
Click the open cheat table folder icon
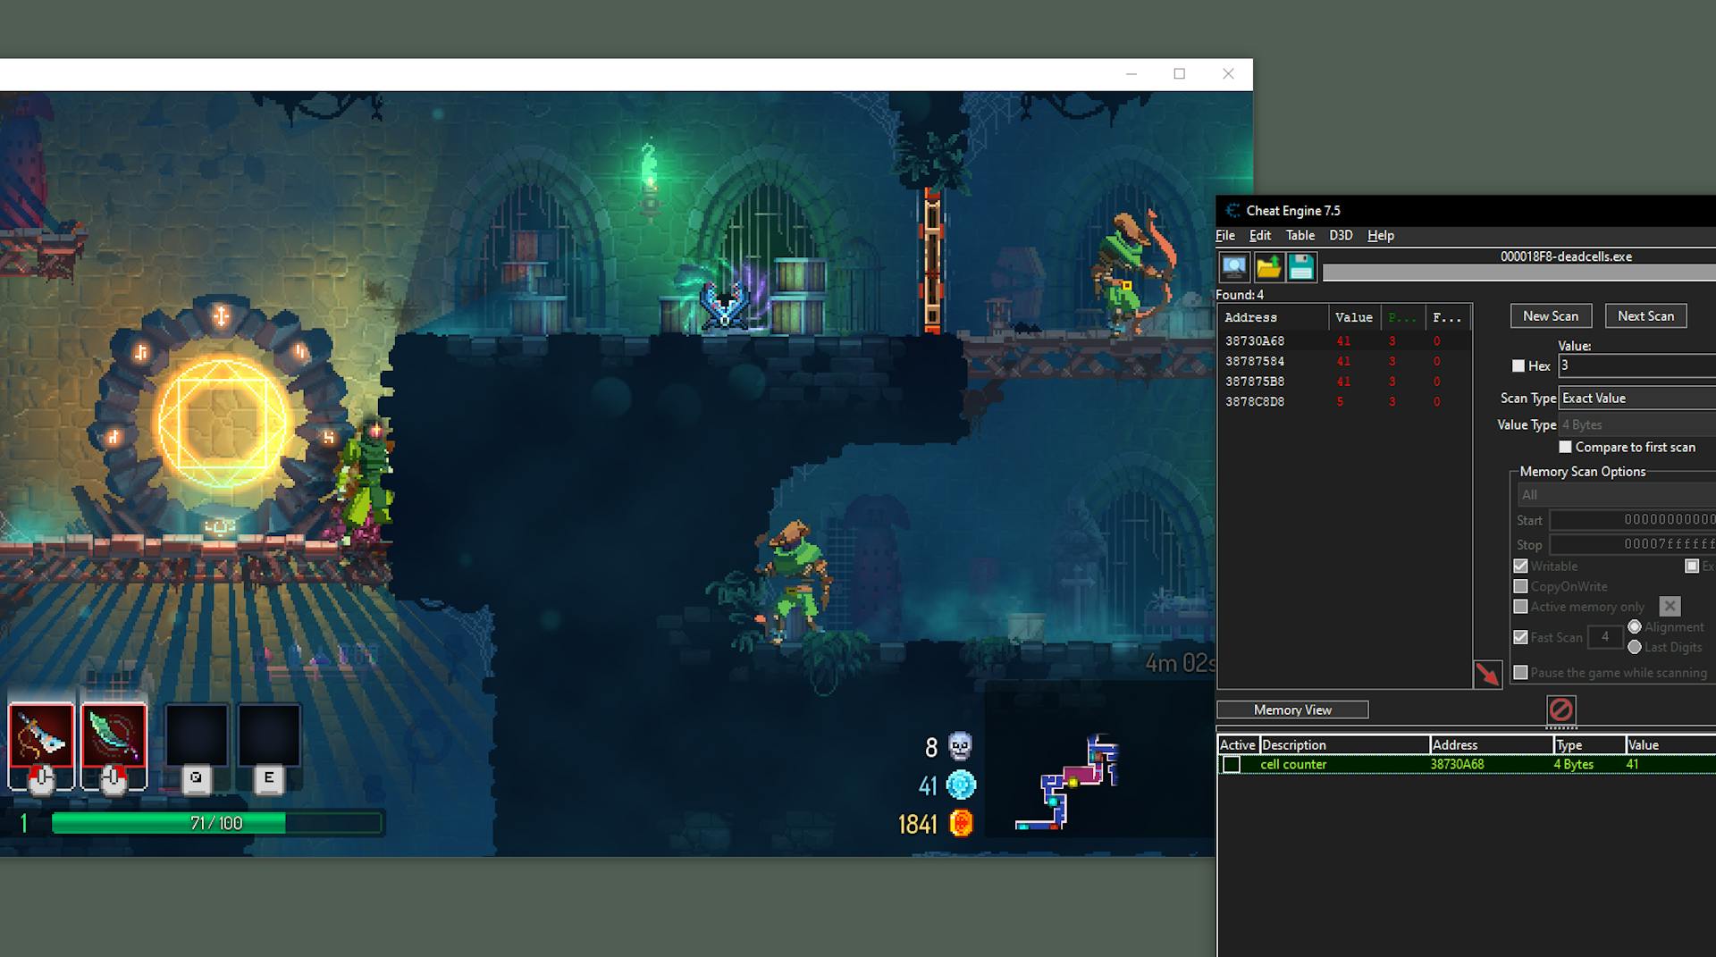point(1269,267)
